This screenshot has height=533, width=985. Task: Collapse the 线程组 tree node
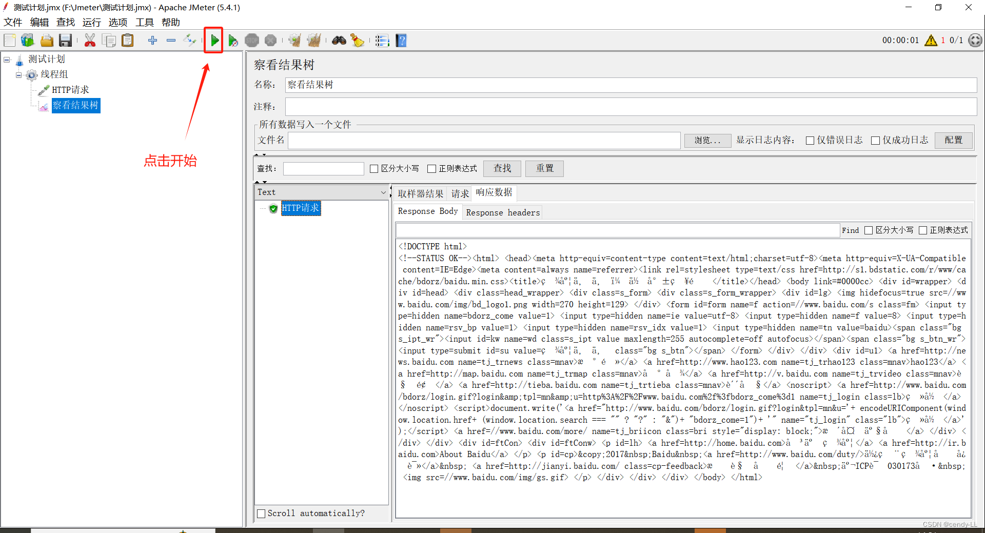pyautogui.click(x=18, y=75)
